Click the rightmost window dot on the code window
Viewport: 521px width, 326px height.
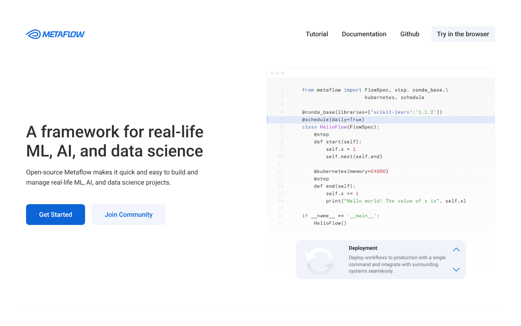283,73
